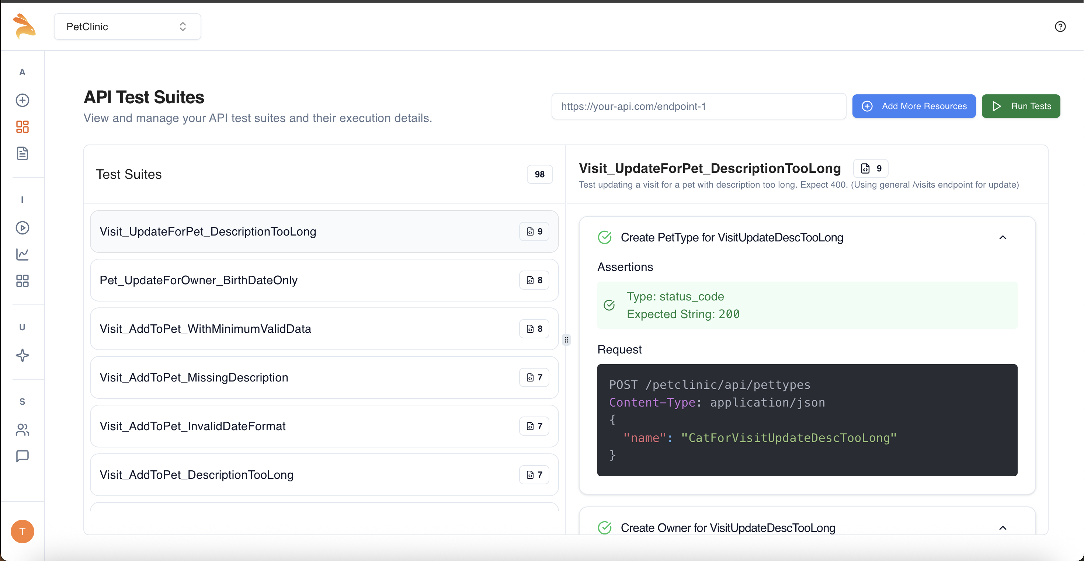Viewport: 1084px width, 561px height.
Task: Click green check icon on Create PetType step
Action: 605,237
